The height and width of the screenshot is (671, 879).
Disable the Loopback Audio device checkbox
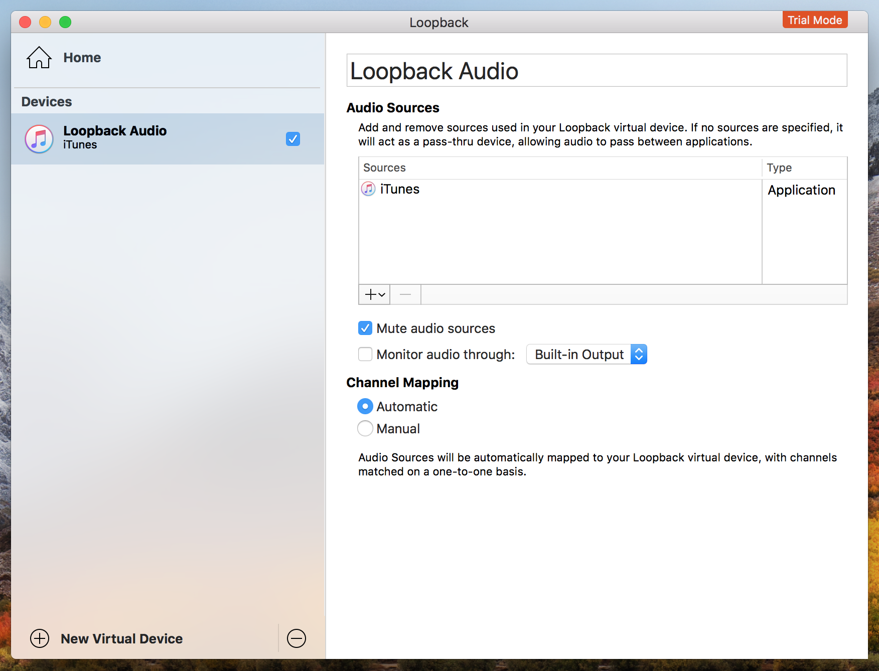pos(293,139)
